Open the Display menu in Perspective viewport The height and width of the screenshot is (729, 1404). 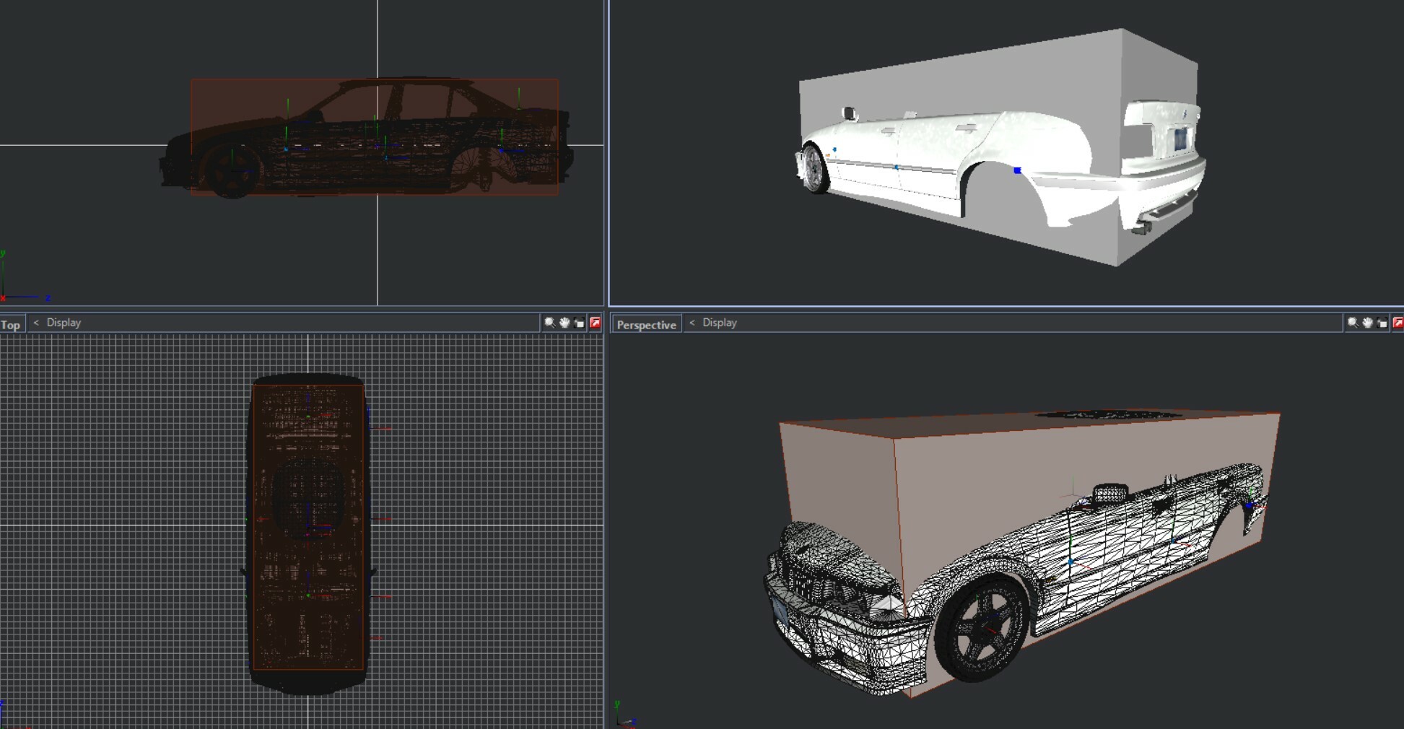720,323
